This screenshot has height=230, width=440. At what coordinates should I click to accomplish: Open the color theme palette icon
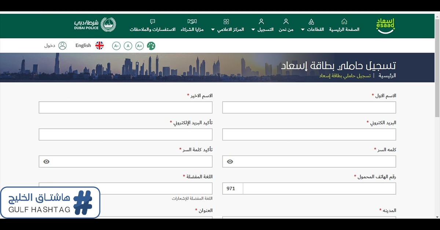coord(151,46)
